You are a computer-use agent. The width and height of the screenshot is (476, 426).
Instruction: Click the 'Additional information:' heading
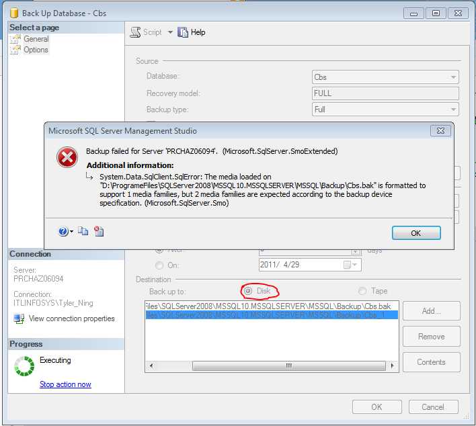point(130,165)
